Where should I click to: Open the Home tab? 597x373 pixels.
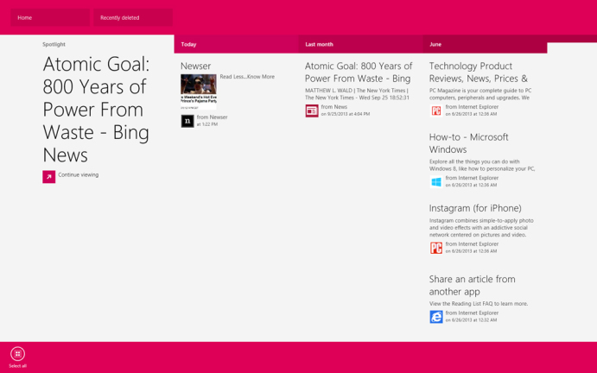click(49, 17)
